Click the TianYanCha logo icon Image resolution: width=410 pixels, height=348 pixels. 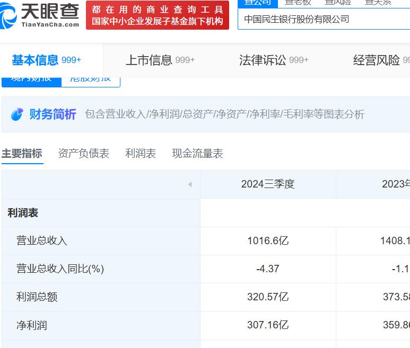pyautogui.click(x=8, y=16)
